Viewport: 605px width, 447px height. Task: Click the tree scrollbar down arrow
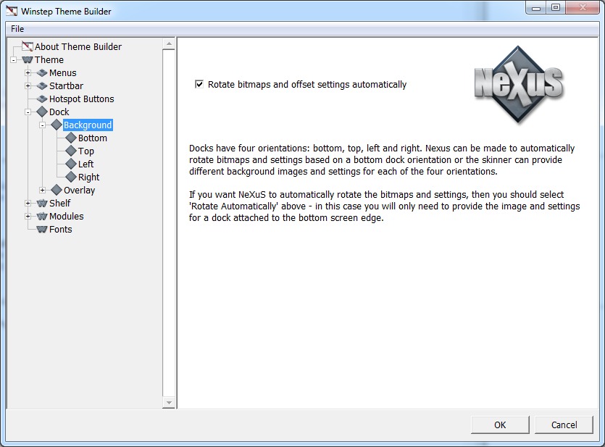tap(169, 403)
